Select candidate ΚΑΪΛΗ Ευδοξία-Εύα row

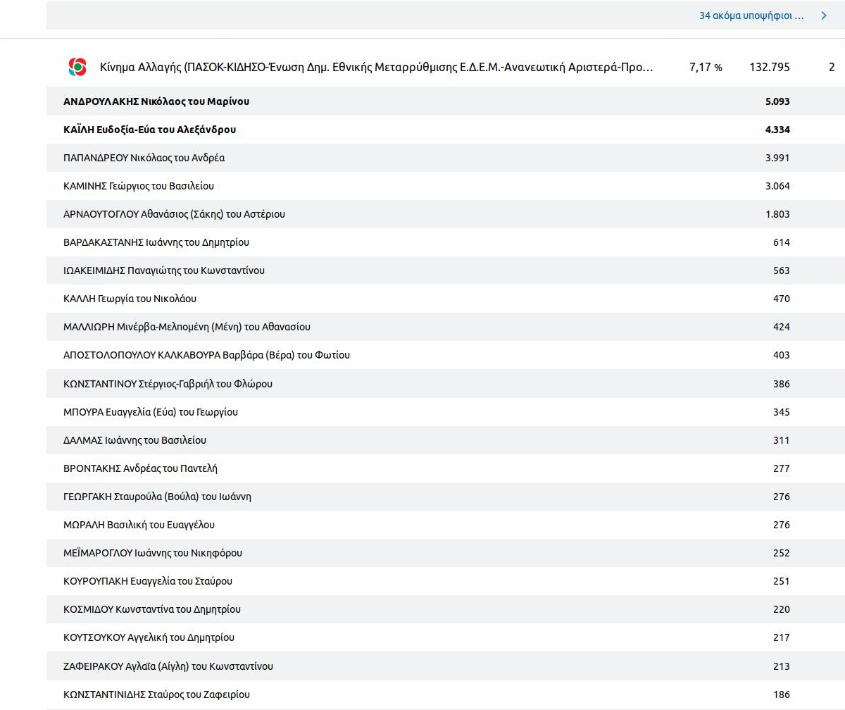pos(446,130)
